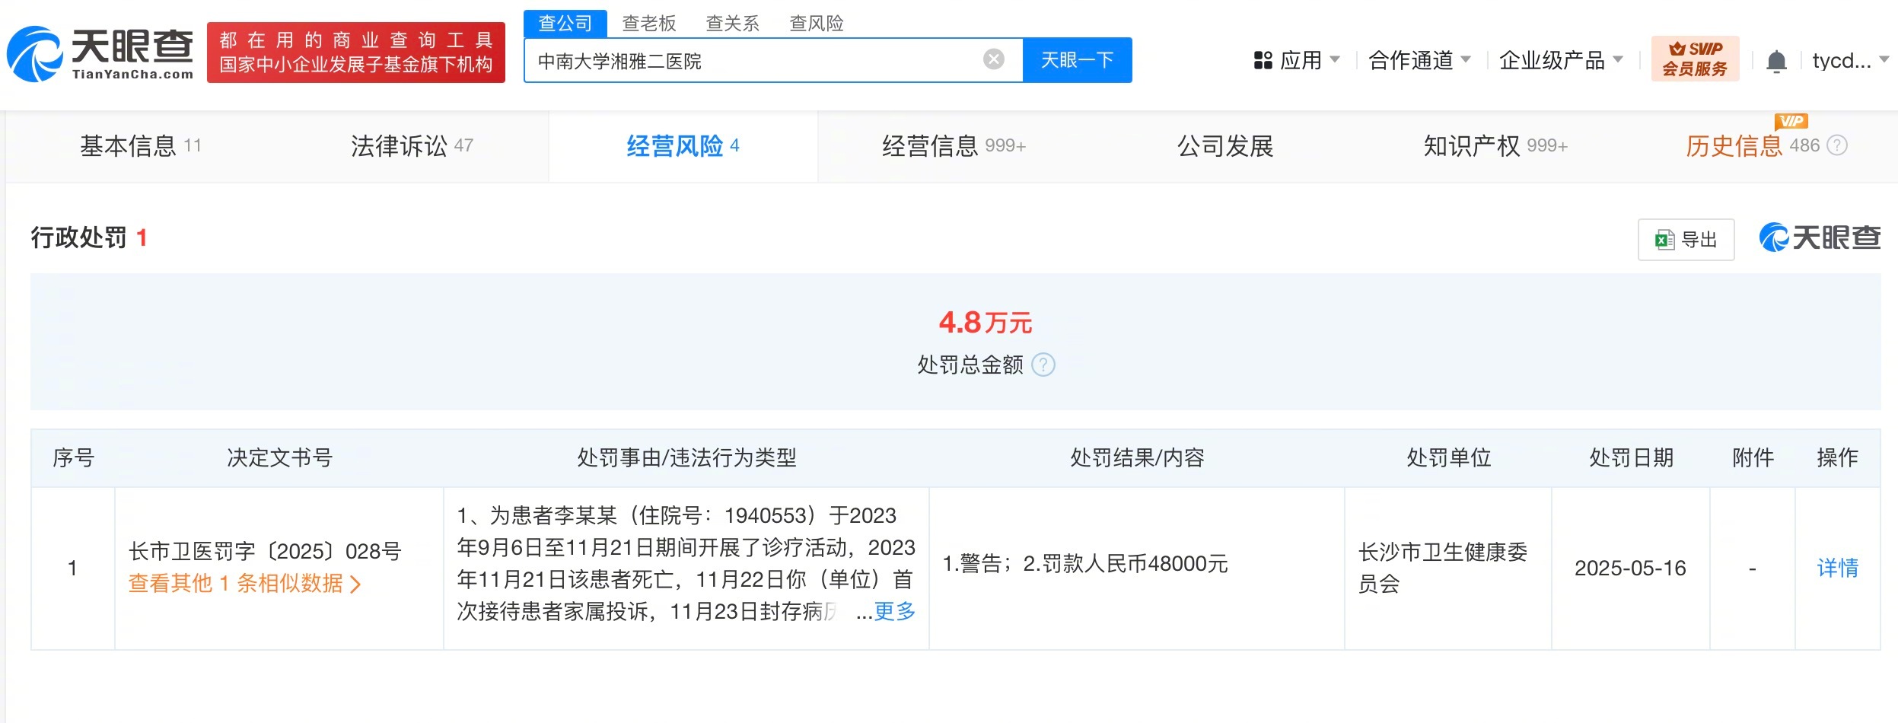The height and width of the screenshot is (723, 1898).
Task: Select the 查风险 search tab
Action: pyautogui.click(x=816, y=24)
